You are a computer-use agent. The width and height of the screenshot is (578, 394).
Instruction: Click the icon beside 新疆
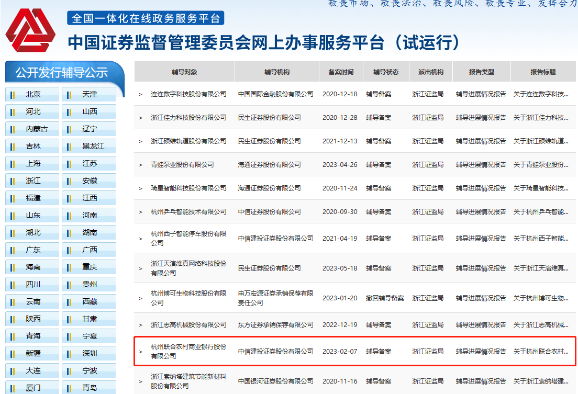click(x=13, y=354)
